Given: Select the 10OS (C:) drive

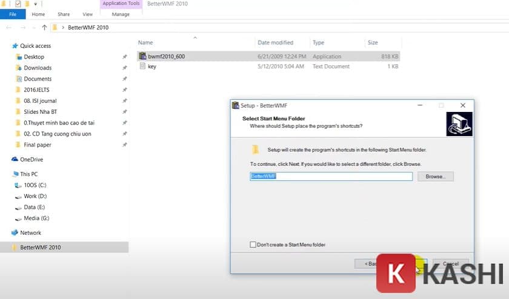Looking at the screenshot, I should coord(34,185).
